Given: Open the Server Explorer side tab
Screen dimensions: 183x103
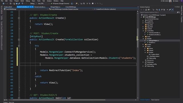Looking at the screenshot, I should pos(2,10).
